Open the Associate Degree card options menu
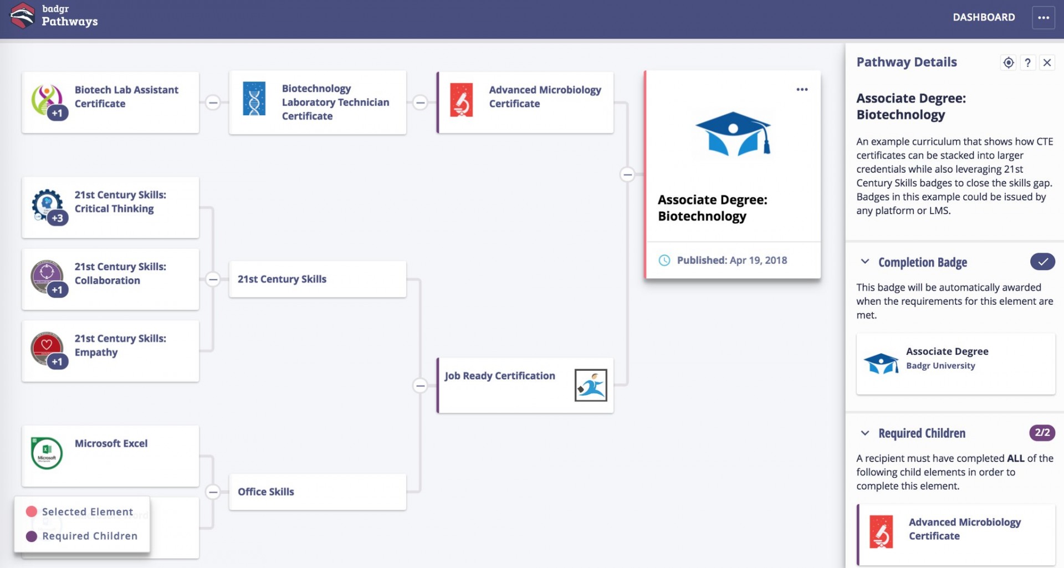Image resolution: width=1064 pixels, height=568 pixels. pyautogui.click(x=802, y=89)
